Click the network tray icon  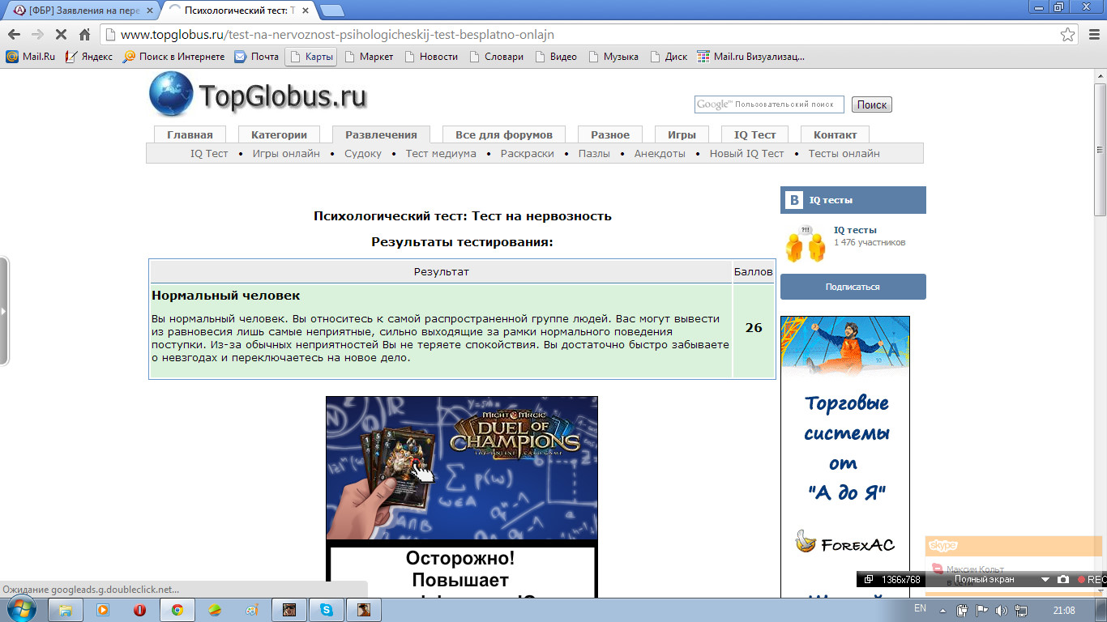1020,611
